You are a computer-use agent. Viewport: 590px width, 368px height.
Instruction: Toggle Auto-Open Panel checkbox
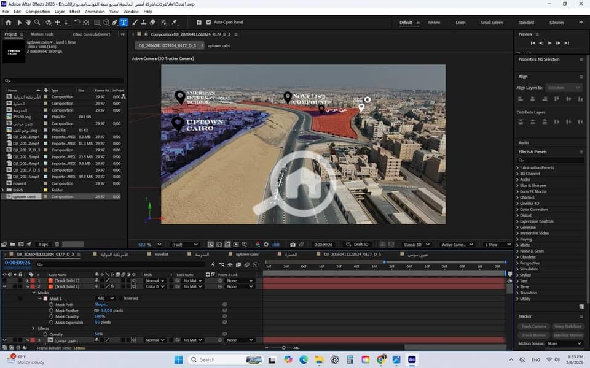208,22
